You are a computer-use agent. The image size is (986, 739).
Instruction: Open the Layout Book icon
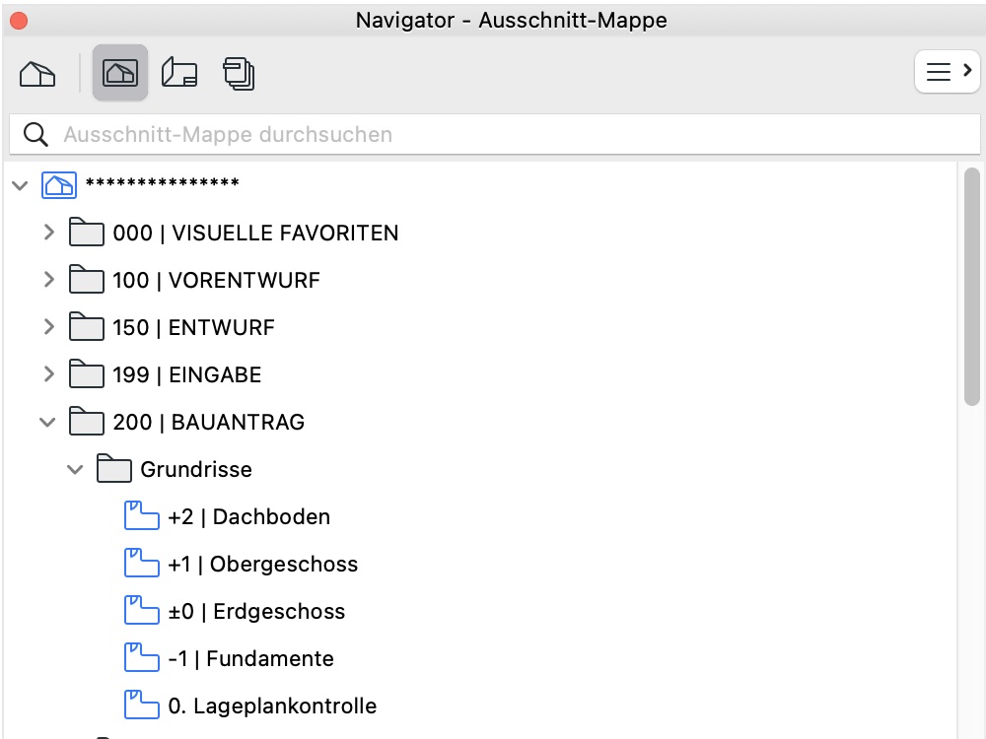click(179, 73)
